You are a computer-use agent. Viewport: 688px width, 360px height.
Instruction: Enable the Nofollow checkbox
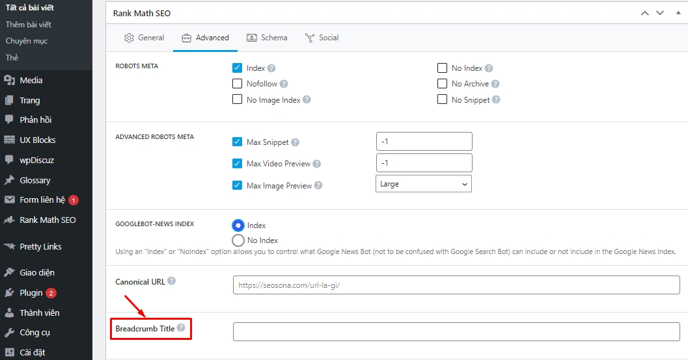coord(237,84)
